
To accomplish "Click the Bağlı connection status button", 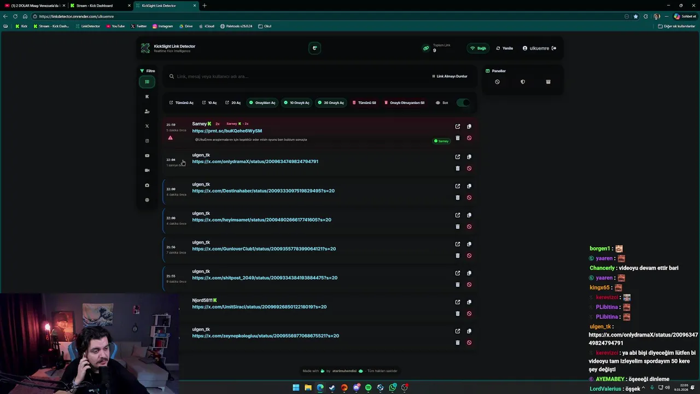I will point(478,48).
